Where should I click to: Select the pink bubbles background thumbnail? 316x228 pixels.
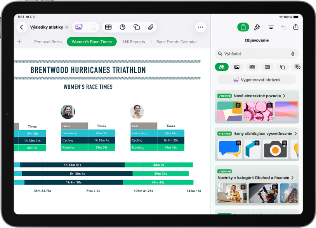point(259,111)
